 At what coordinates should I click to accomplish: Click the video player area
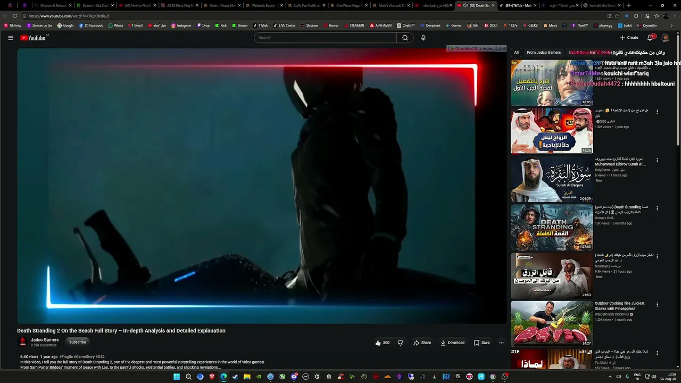coord(262,186)
